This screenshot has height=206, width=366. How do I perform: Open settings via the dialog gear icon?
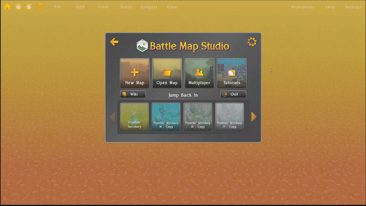pyautogui.click(x=252, y=42)
